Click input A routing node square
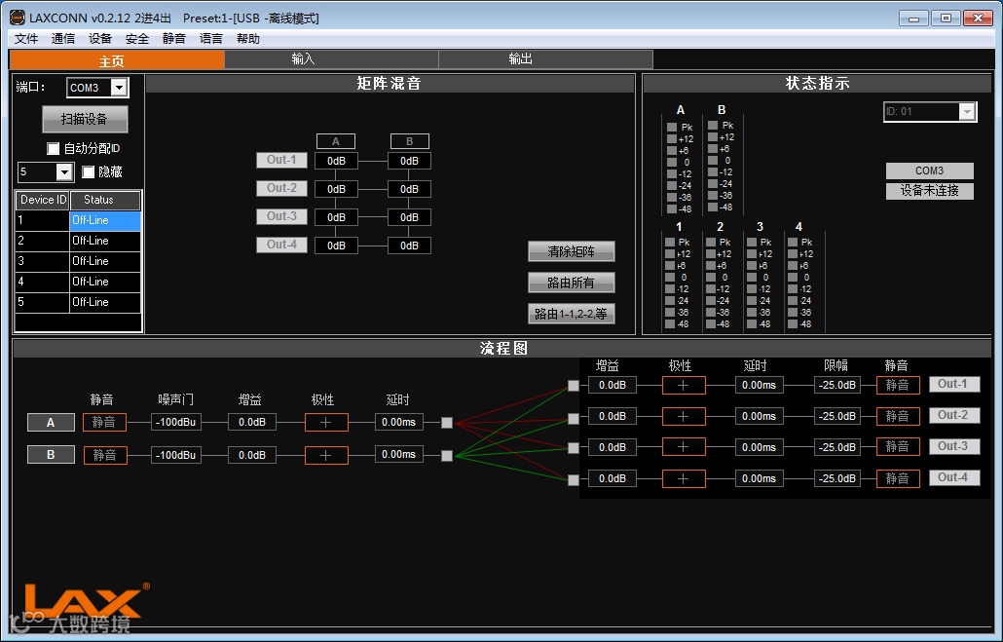Viewport: 1003px width, 642px height. [447, 423]
